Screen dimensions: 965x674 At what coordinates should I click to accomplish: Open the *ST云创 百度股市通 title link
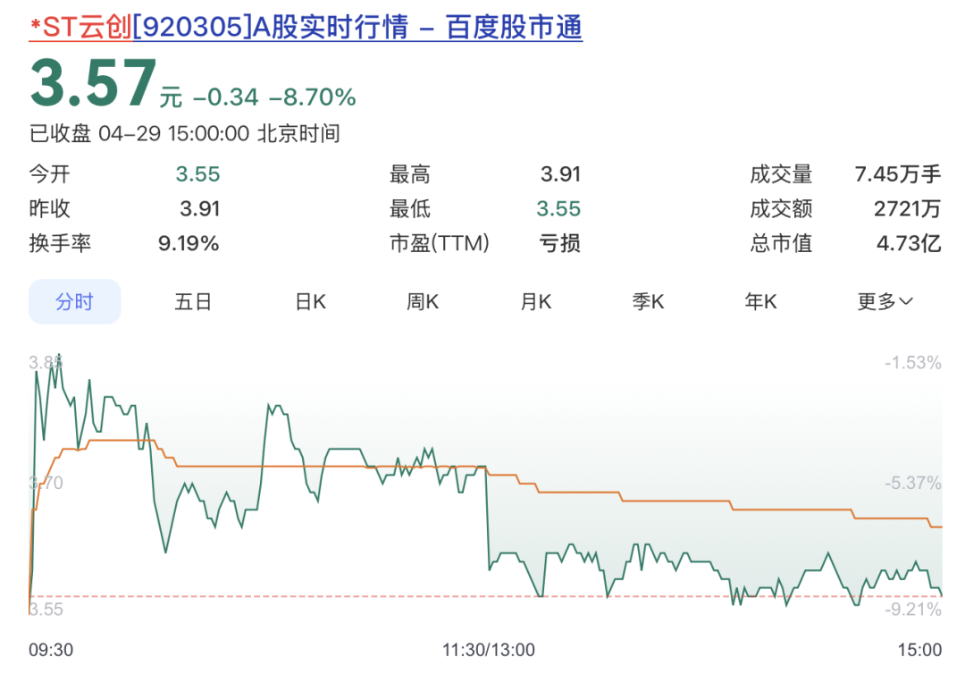306,28
